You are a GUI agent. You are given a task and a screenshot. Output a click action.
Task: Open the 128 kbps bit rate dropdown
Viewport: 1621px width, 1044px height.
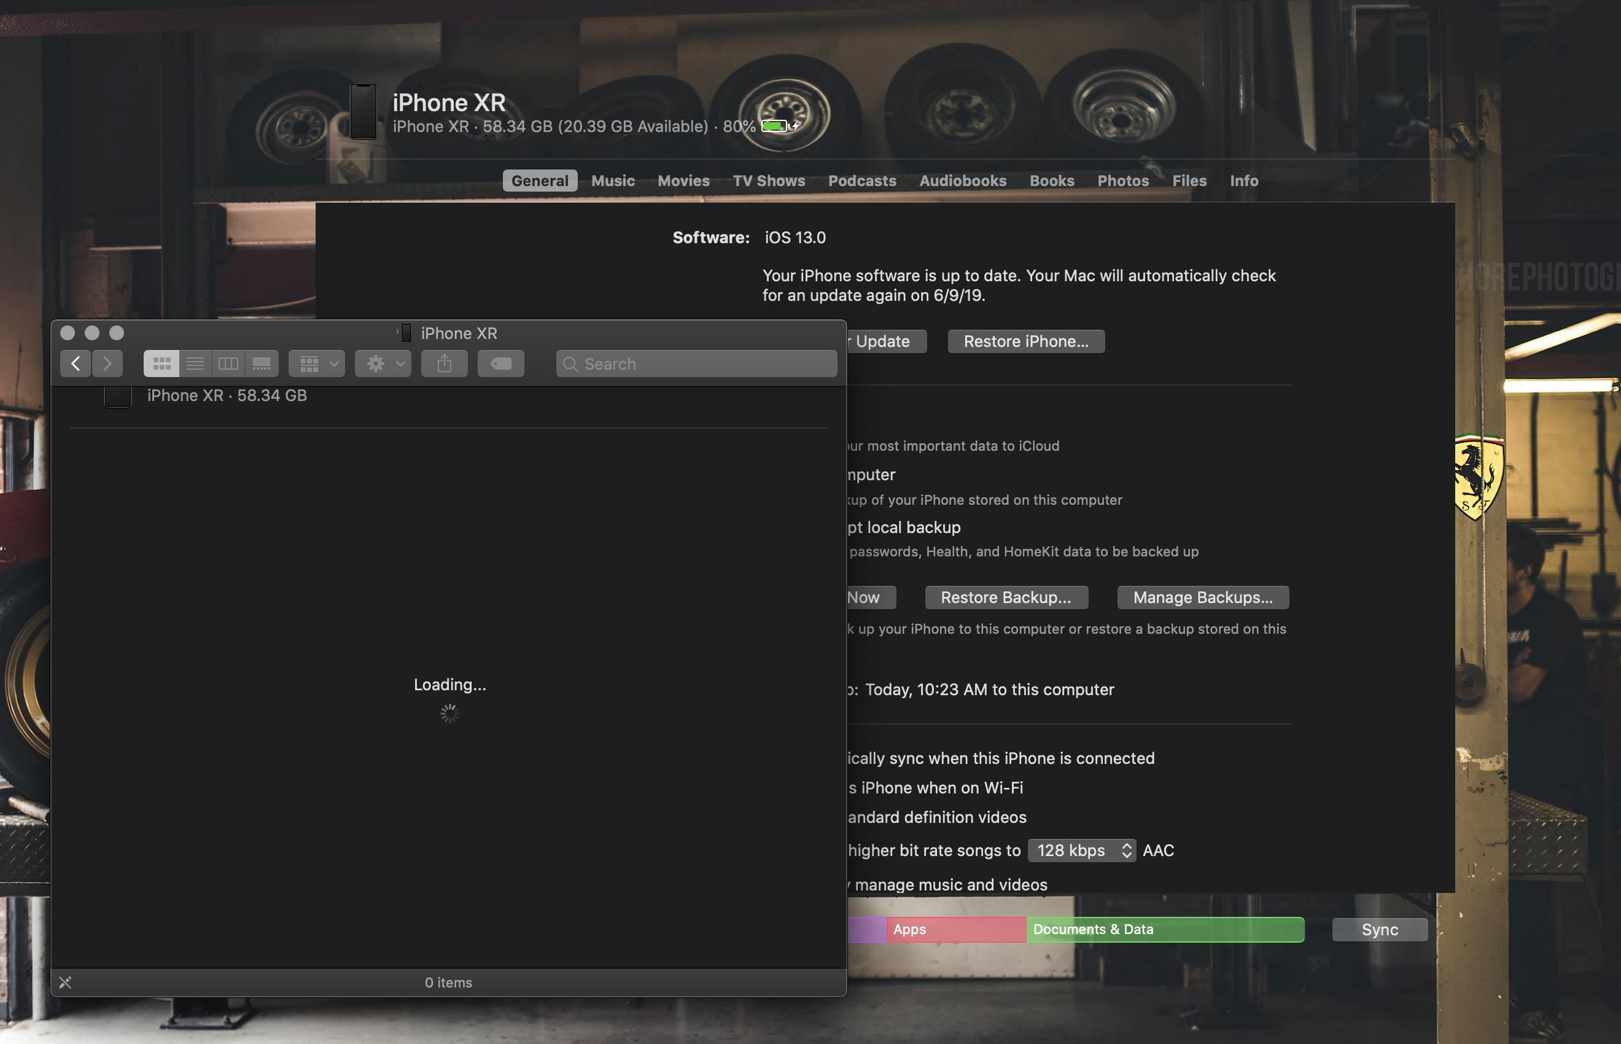[1081, 850]
